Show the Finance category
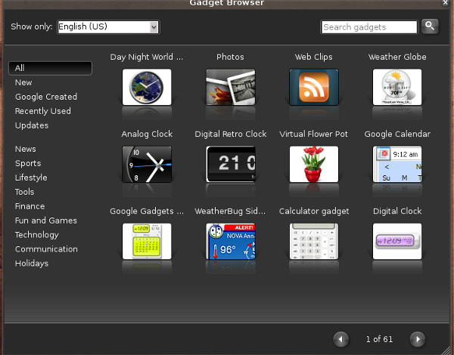Image resolution: width=454 pixels, height=355 pixels. [x=30, y=206]
